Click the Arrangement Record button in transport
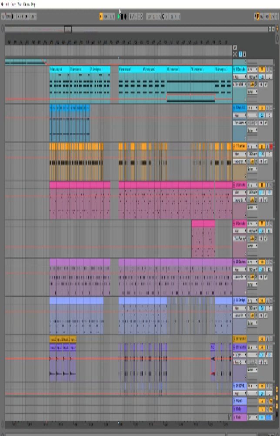The width and height of the screenshot is (280, 436). click(126, 17)
